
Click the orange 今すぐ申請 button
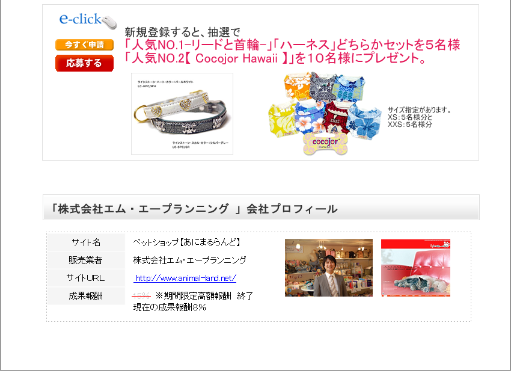[x=84, y=45]
